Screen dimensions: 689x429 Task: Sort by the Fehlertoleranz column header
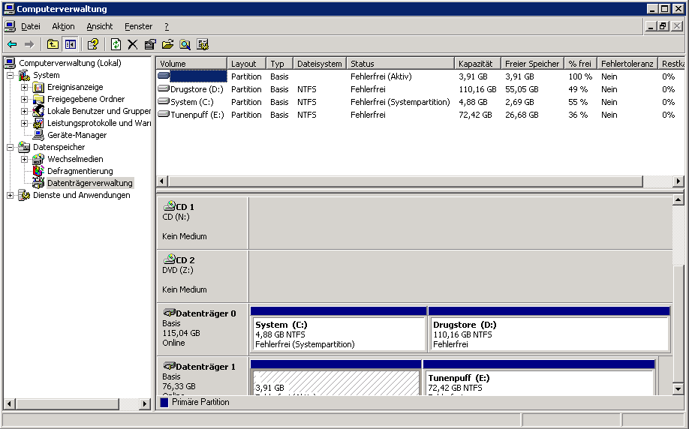pyautogui.click(x=627, y=64)
